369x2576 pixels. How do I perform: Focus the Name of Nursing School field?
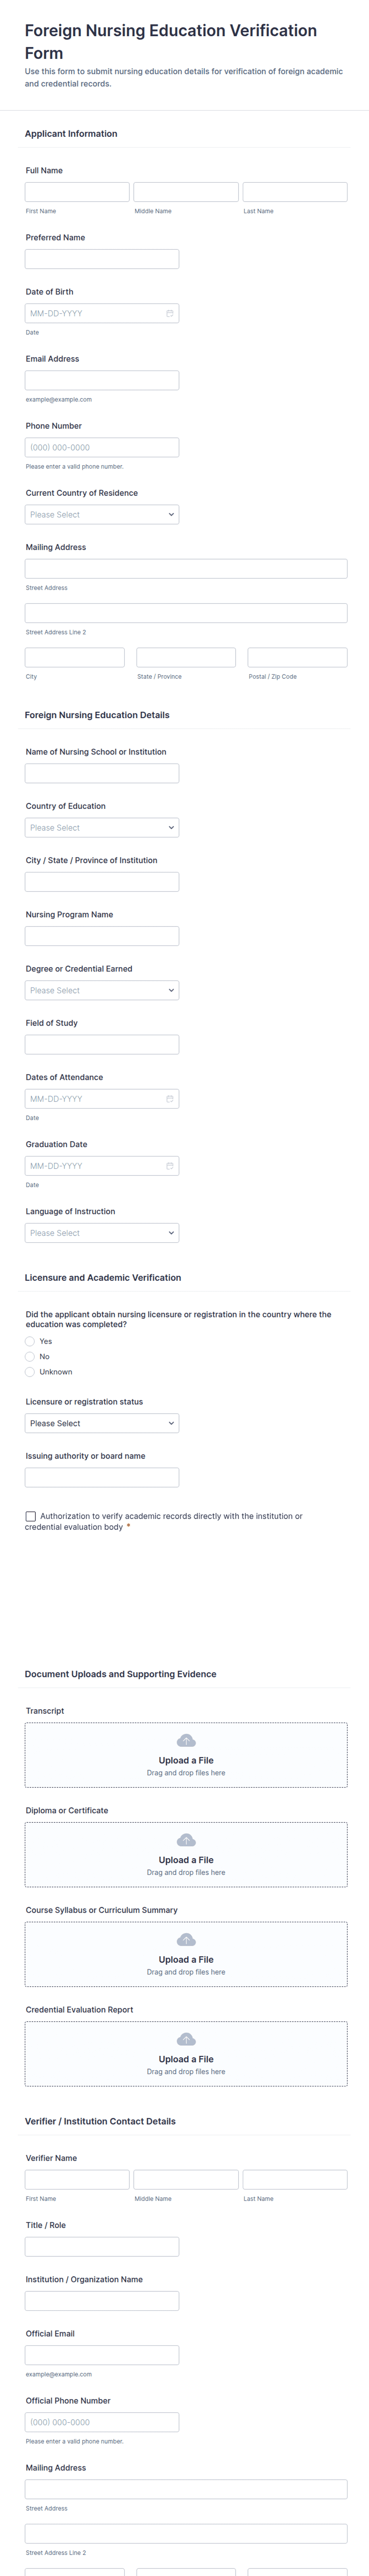(x=102, y=773)
